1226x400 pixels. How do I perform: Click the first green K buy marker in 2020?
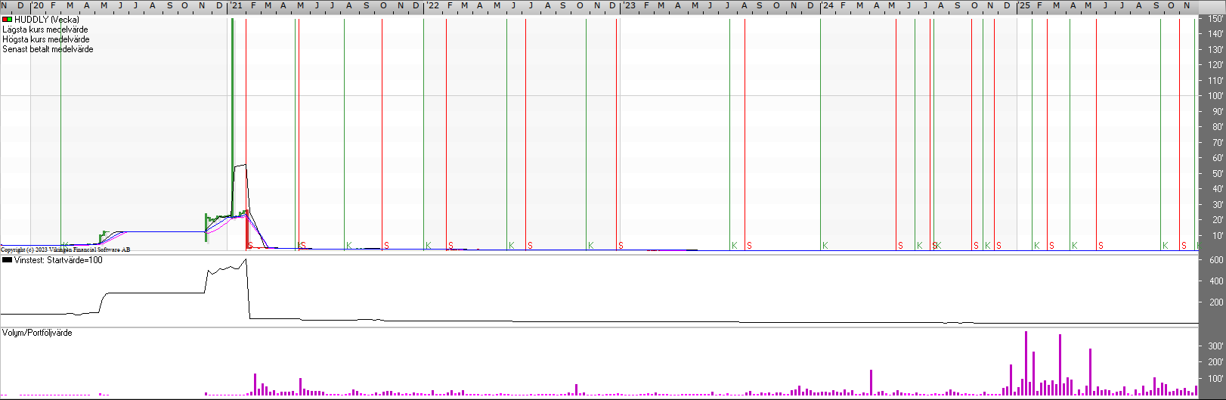(65, 246)
